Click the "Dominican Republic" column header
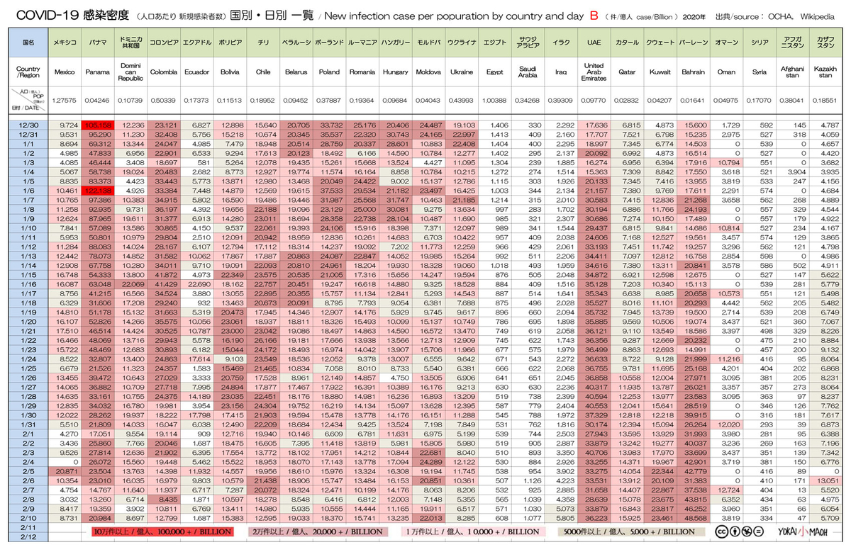 (130, 72)
